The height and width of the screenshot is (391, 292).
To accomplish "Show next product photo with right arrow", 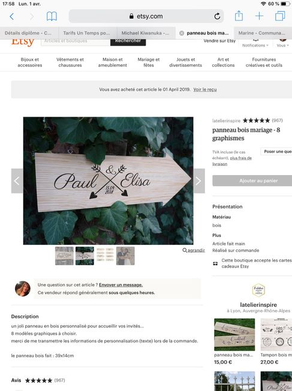I will (199, 181).
